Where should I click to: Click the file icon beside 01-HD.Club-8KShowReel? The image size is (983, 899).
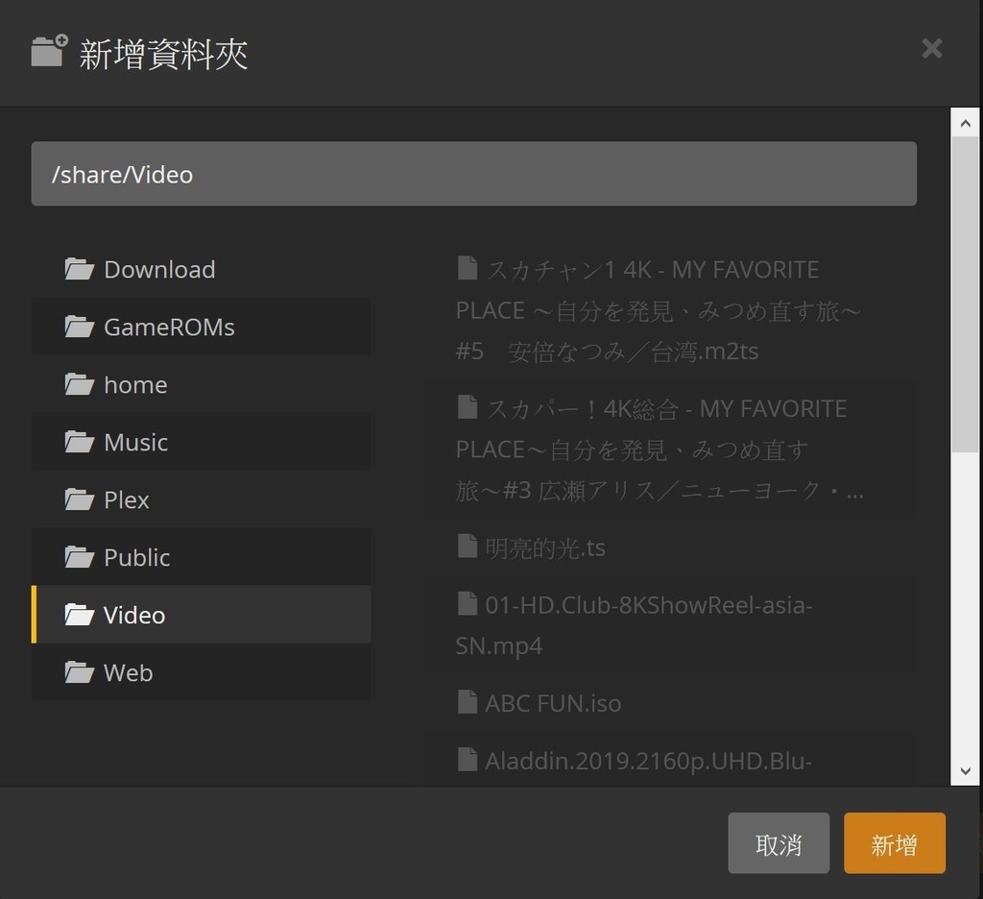468,603
